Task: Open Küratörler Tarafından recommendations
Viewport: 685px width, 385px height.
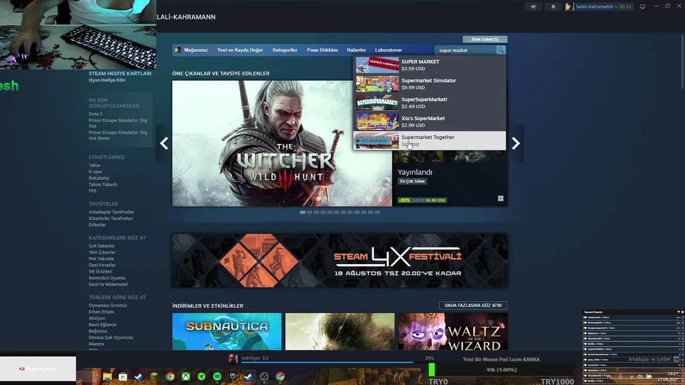Action: pos(111,219)
